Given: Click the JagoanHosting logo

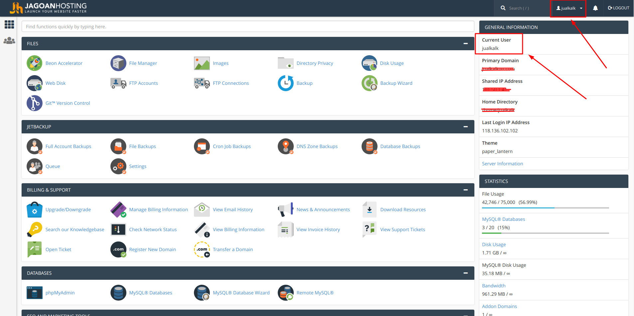Looking at the screenshot, I should tap(48, 8).
